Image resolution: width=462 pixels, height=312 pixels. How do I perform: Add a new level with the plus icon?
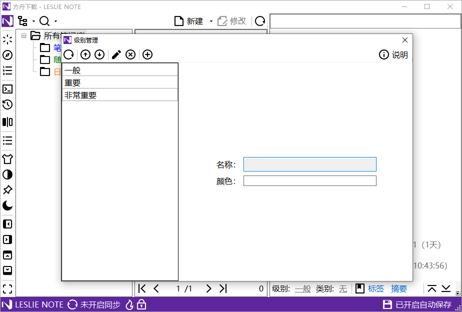147,54
